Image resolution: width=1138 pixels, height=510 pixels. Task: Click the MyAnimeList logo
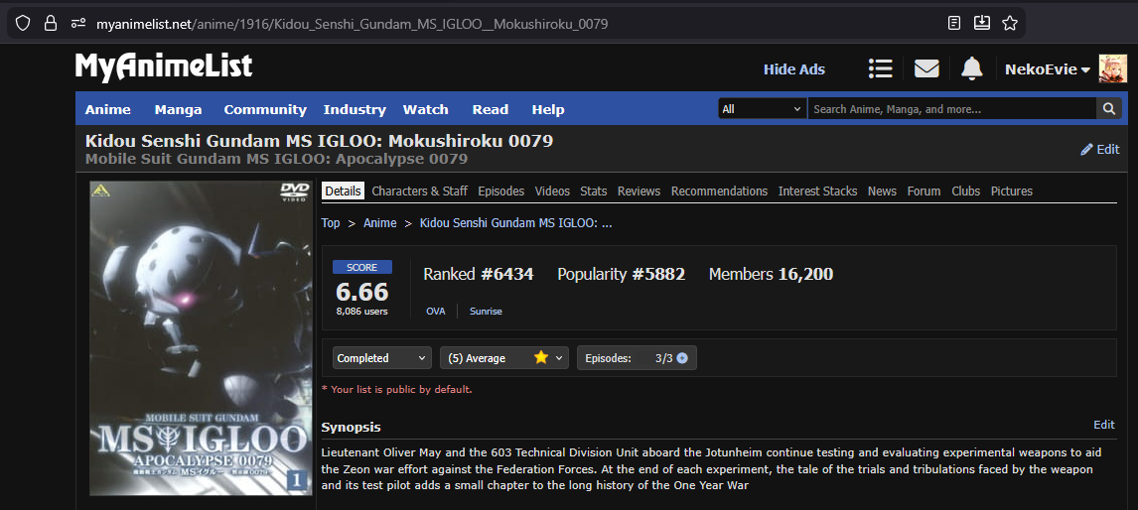[164, 66]
